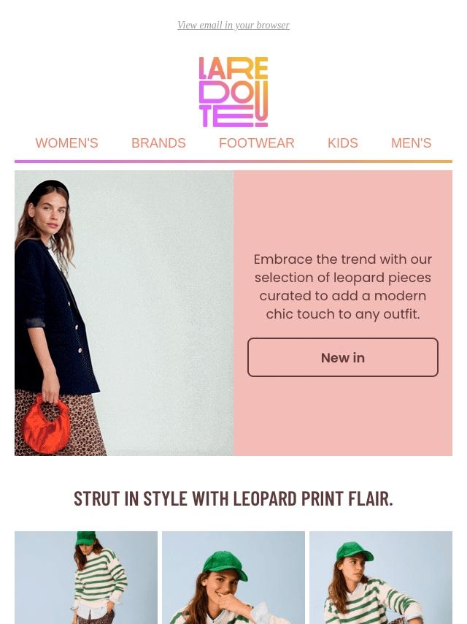467x624 pixels.
Task: Click the leopard pieces promo paragraph
Action: [x=343, y=286]
